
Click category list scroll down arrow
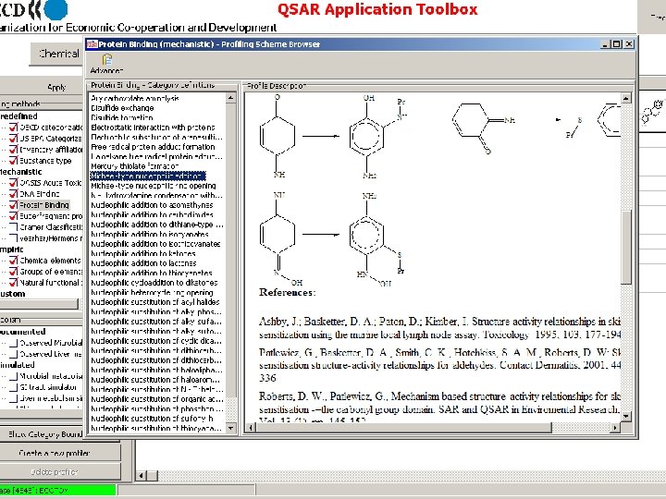[x=230, y=428]
